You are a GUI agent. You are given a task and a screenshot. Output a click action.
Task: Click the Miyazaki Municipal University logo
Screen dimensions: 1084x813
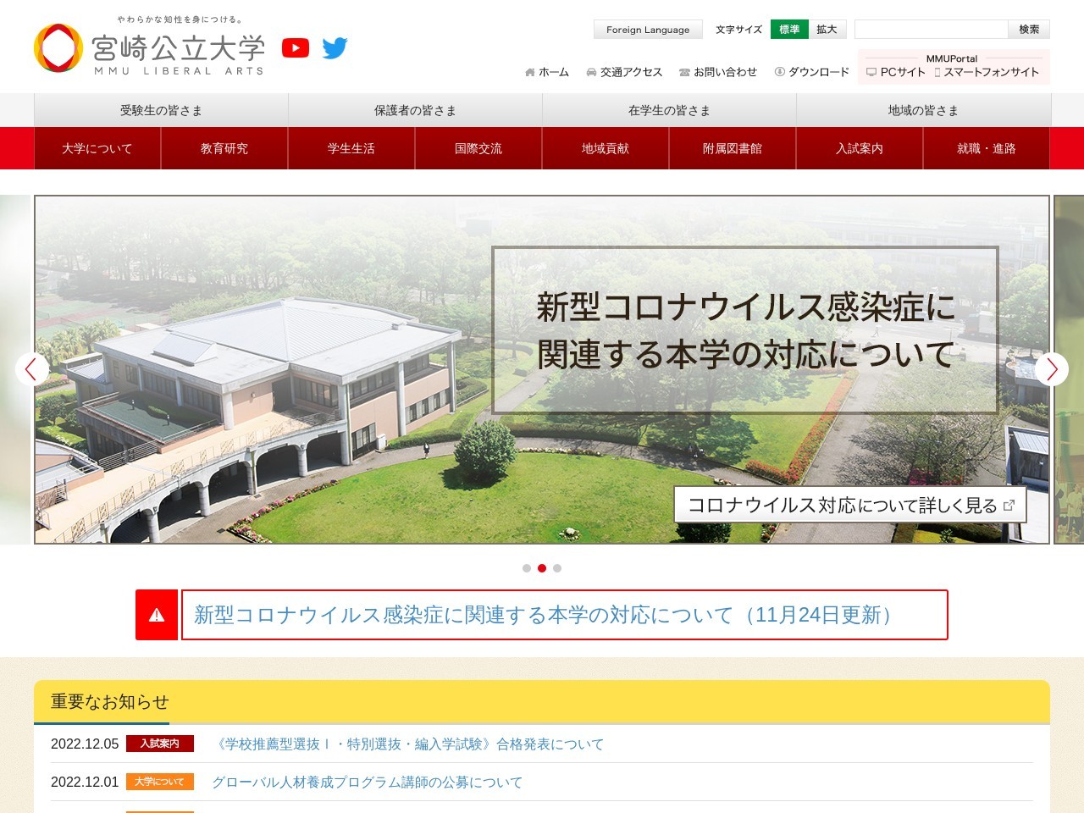[150, 49]
